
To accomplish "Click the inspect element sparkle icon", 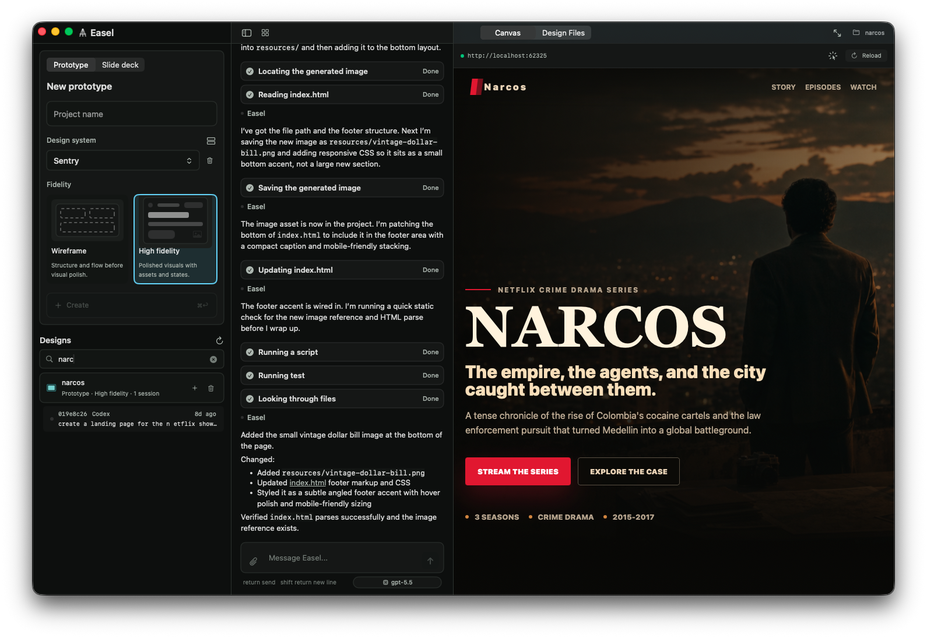I will click(833, 56).
